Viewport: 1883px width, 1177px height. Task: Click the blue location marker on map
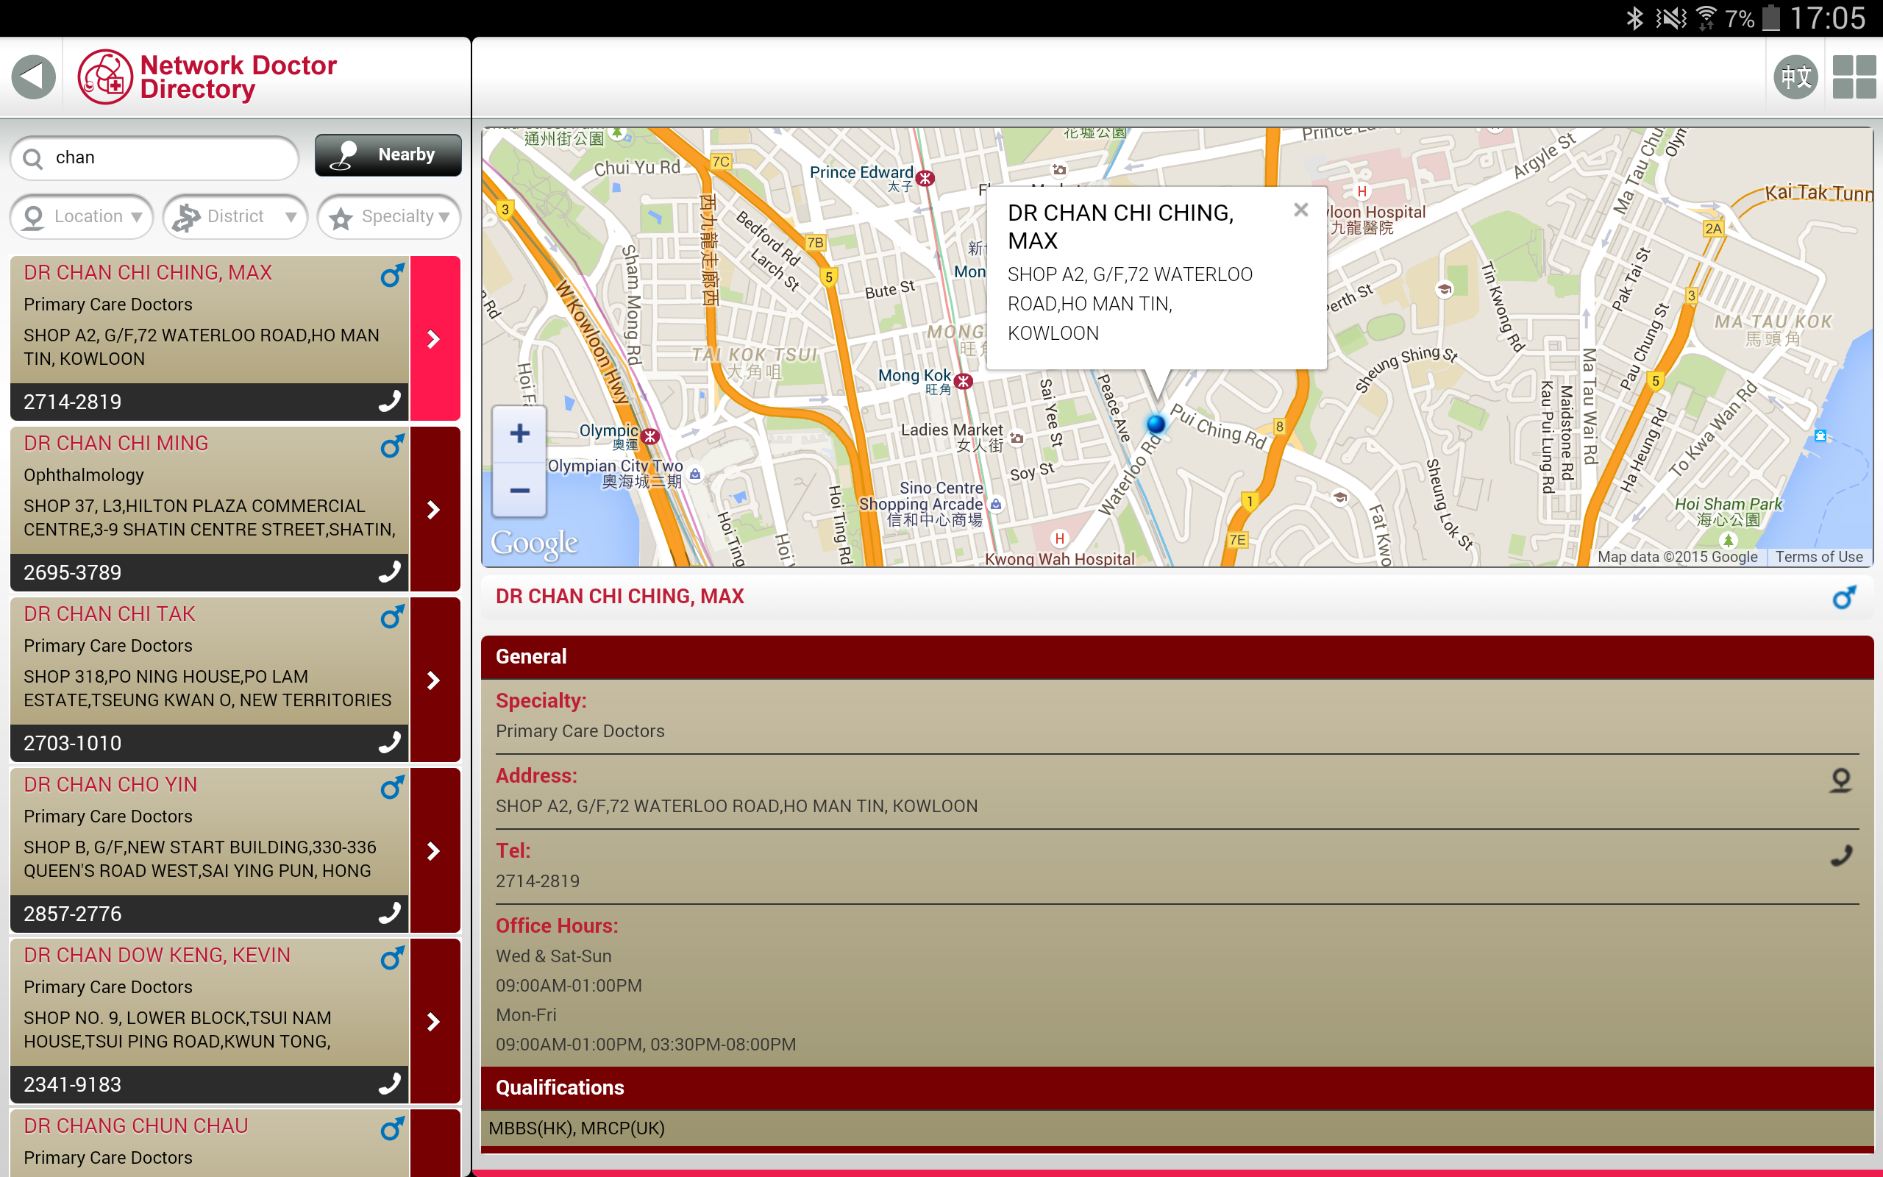1156,424
